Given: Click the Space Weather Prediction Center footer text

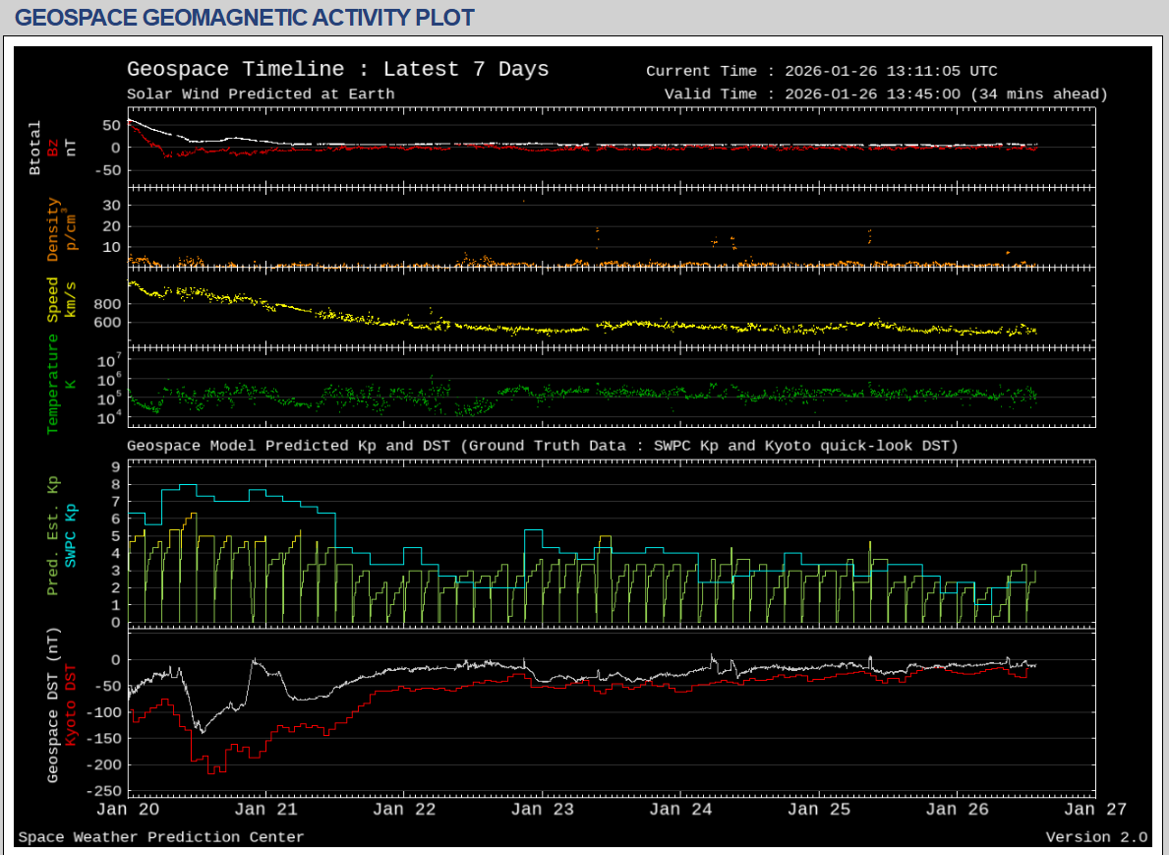Looking at the screenshot, I should (161, 837).
